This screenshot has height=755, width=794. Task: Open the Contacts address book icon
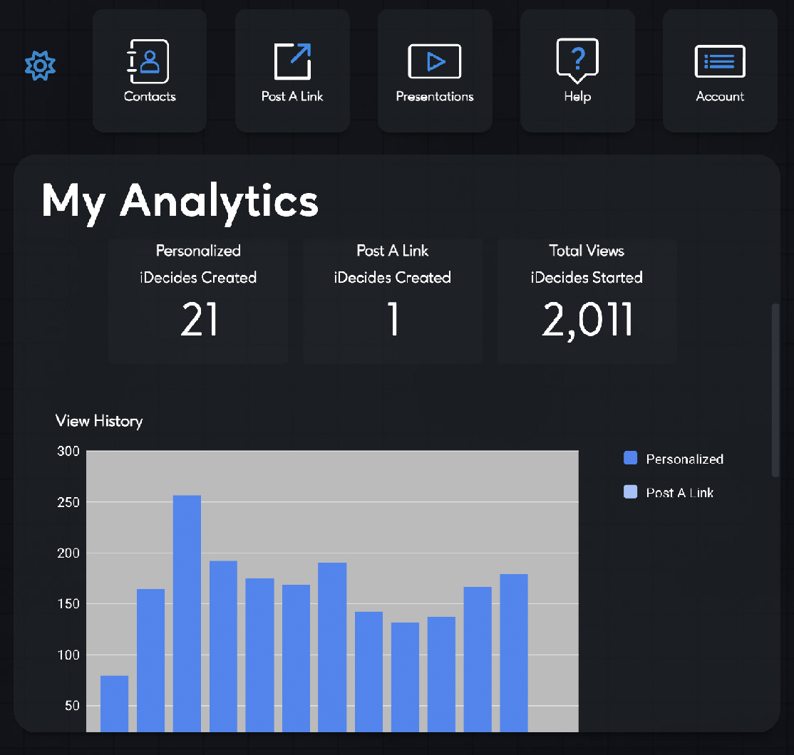coord(149,61)
